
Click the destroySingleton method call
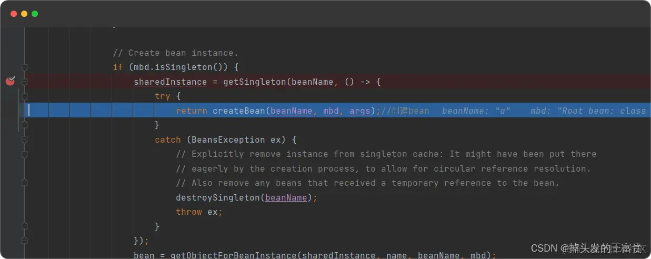pyautogui.click(x=218, y=197)
